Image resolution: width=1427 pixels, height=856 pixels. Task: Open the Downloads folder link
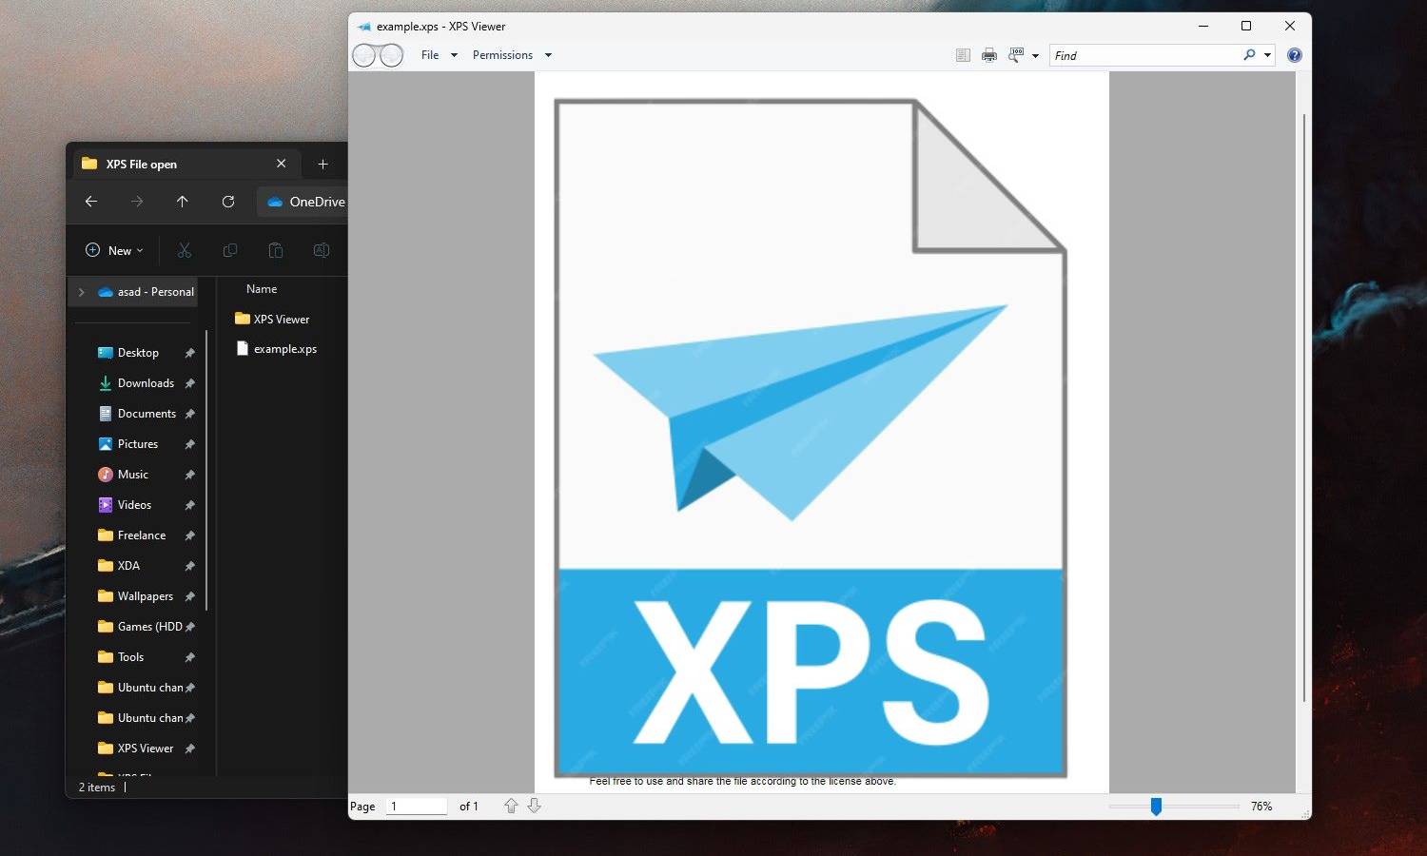pos(145,382)
